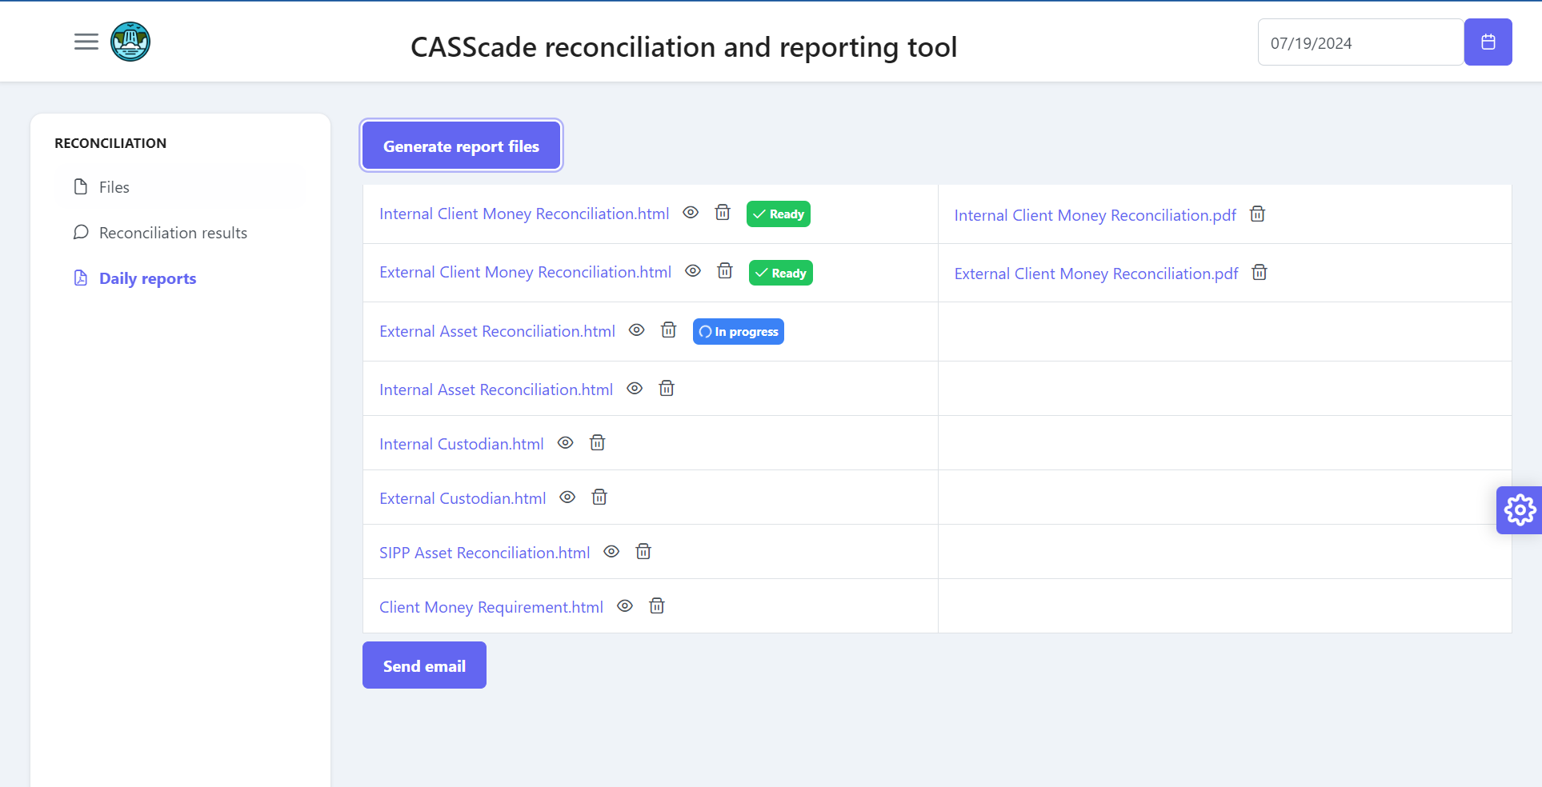Delete External Custodian.html report

(x=599, y=497)
